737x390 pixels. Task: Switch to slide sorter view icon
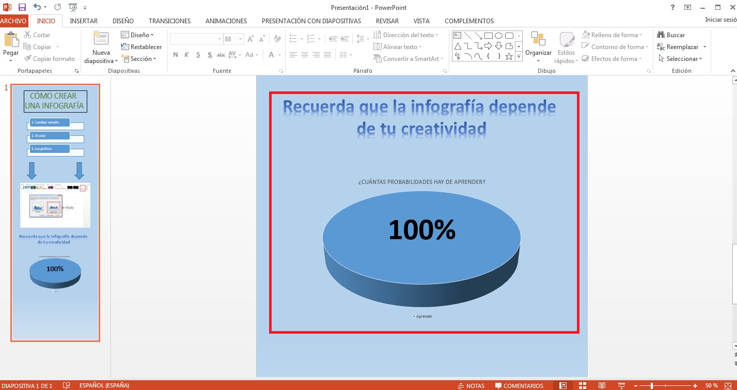point(582,385)
